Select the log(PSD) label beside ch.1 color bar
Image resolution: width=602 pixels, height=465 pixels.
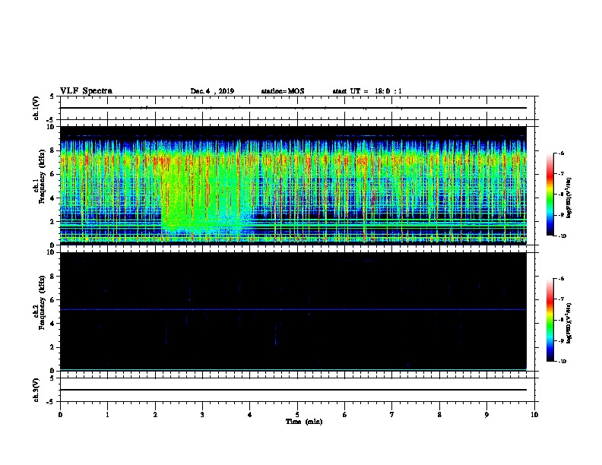[569, 198]
